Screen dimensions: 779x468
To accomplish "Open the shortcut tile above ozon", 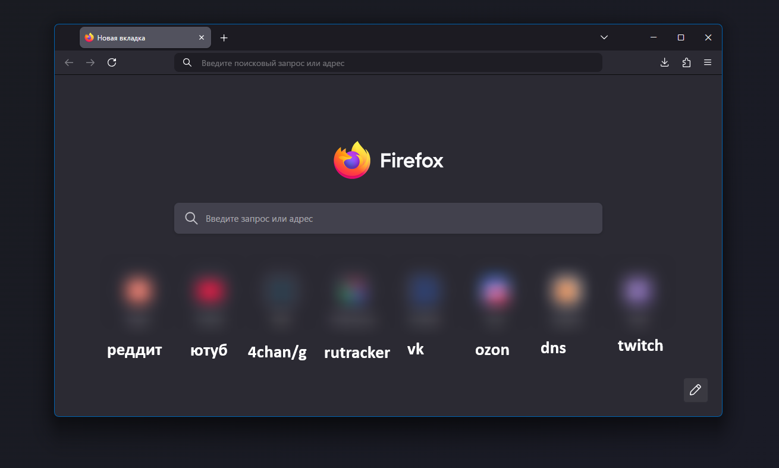I will [x=495, y=291].
